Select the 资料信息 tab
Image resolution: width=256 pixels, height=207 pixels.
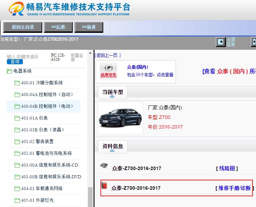click(113, 147)
